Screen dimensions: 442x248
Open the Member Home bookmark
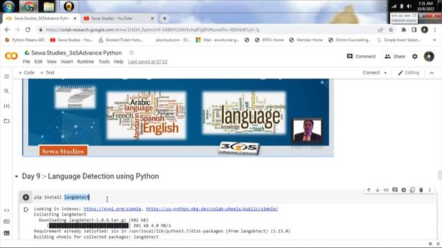(306, 40)
